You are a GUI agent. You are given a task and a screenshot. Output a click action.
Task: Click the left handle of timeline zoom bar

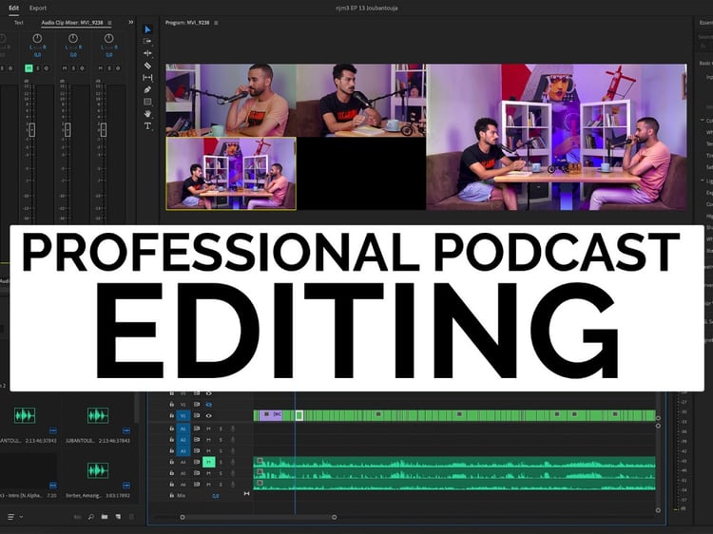tap(183, 517)
